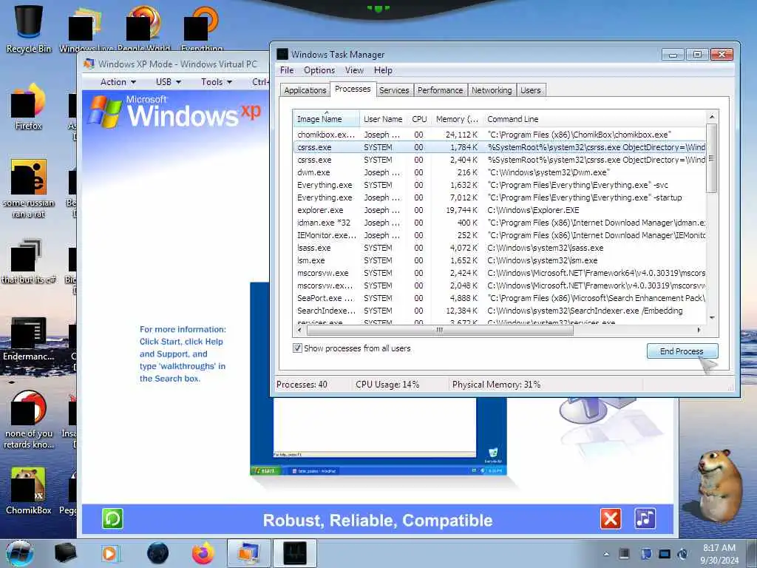Select the lsass.exe process row
The width and height of the screenshot is (757, 568).
pyautogui.click(x=500, y=247)
